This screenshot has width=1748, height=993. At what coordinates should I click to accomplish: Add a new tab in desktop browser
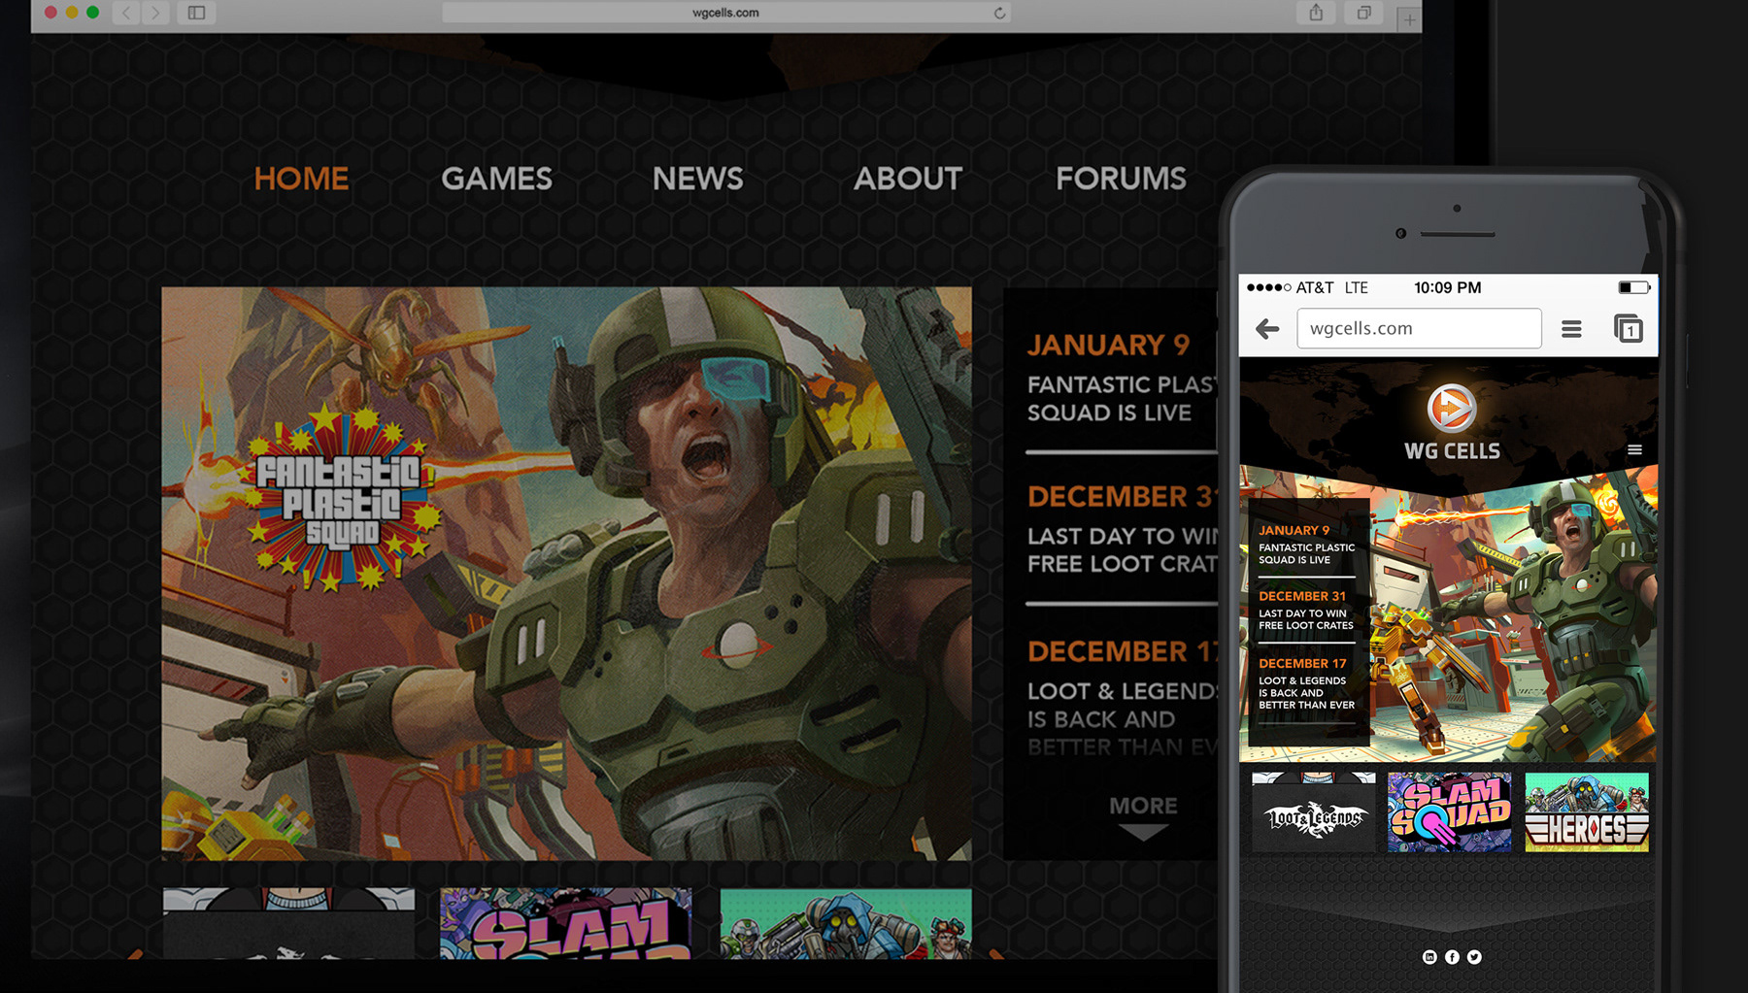1409,19
